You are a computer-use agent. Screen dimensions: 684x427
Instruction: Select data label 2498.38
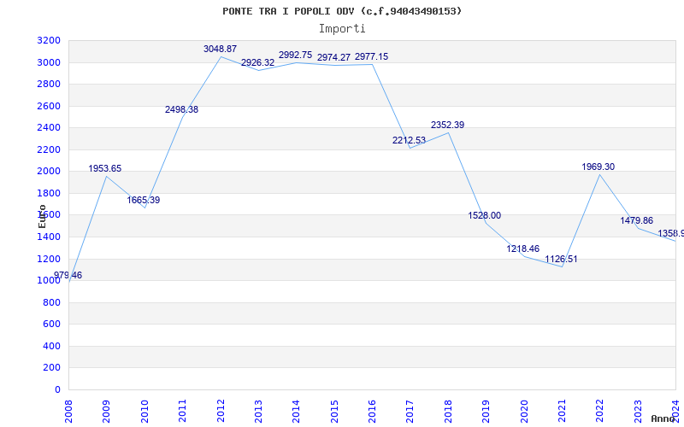(x=181, y=110)
